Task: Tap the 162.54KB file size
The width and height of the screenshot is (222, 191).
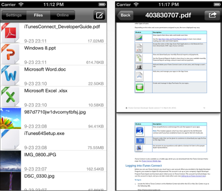Action: (95, 169)
